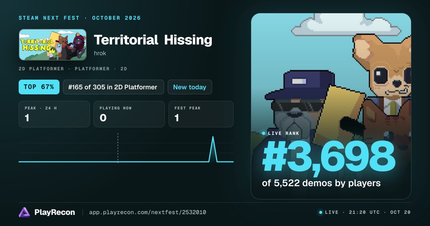The image size is (430, 226).
Task: Click 'of 5,522 demos by players' text
Action: click(x=321, y=183)
